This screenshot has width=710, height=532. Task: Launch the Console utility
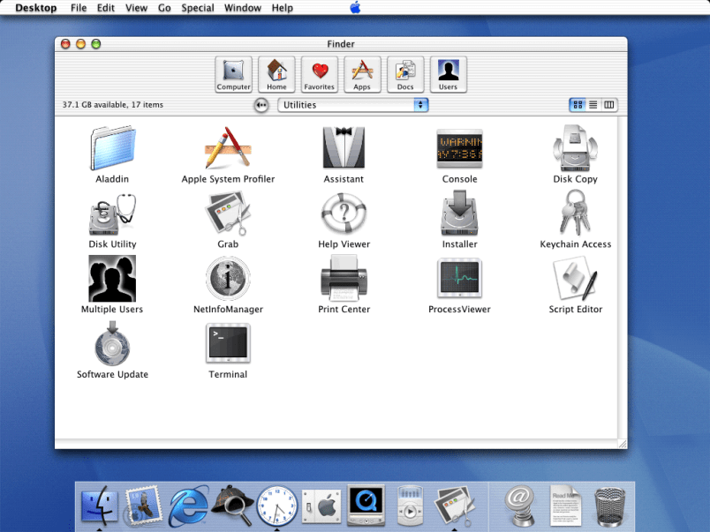pyautogui.click(x=459, y=149)
